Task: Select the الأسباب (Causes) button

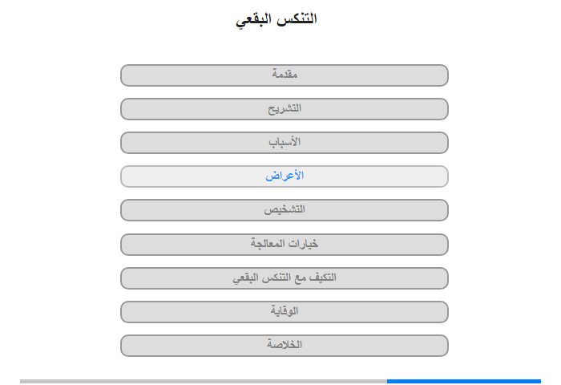Action: (284, 143)
